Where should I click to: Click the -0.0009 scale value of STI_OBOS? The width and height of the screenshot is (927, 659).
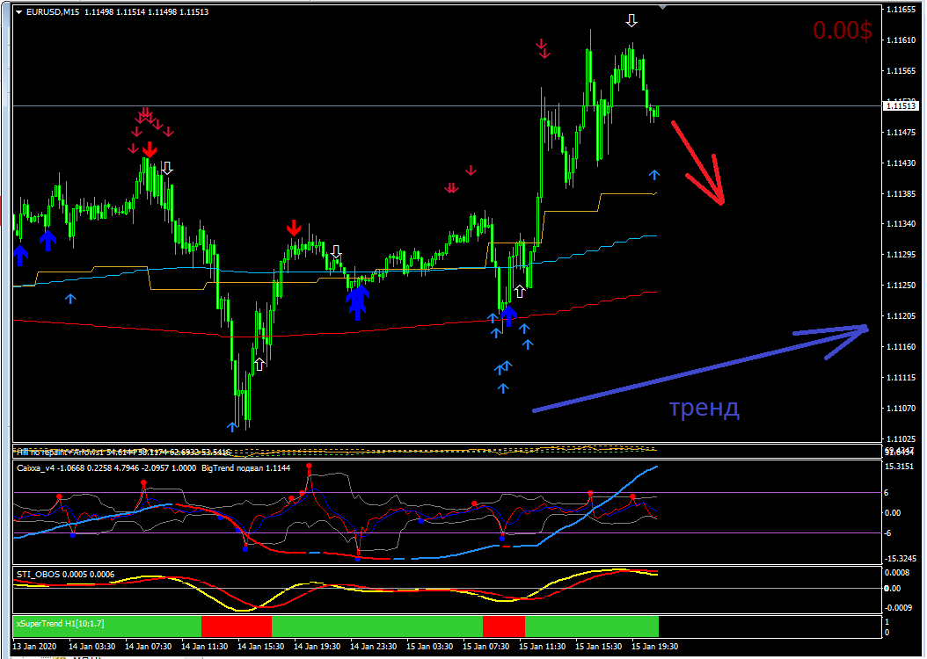point(898,607)
